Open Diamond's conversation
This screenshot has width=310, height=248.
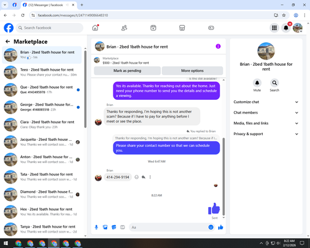[42, 194]
